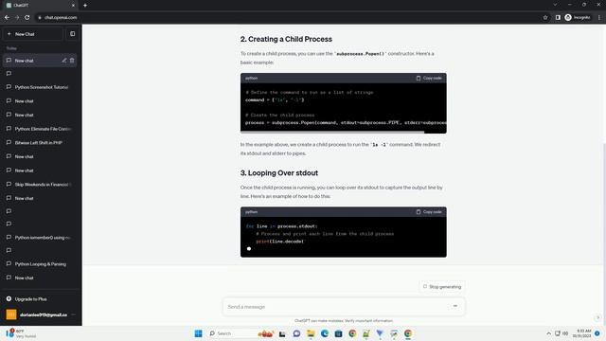606x341 pixels.
Task: Open File Explorer from the taskbar
Action: tap(311, 333)
